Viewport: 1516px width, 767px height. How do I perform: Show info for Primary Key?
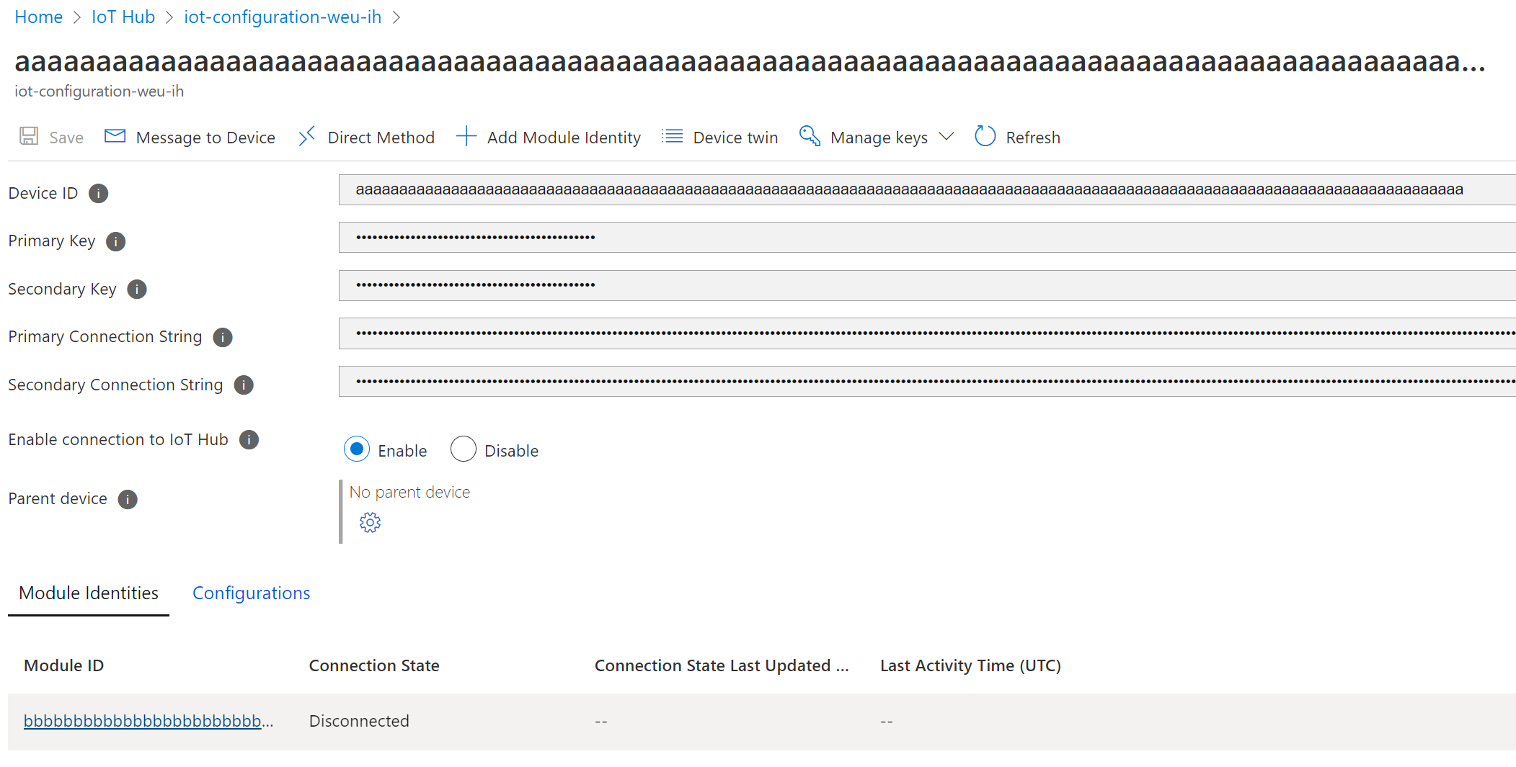(x=116, y=242)
